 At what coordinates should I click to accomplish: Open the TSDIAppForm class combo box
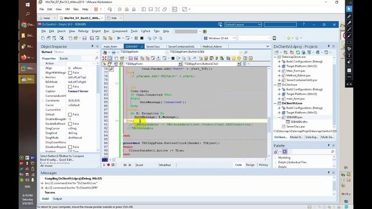click(x=180, y=64)
